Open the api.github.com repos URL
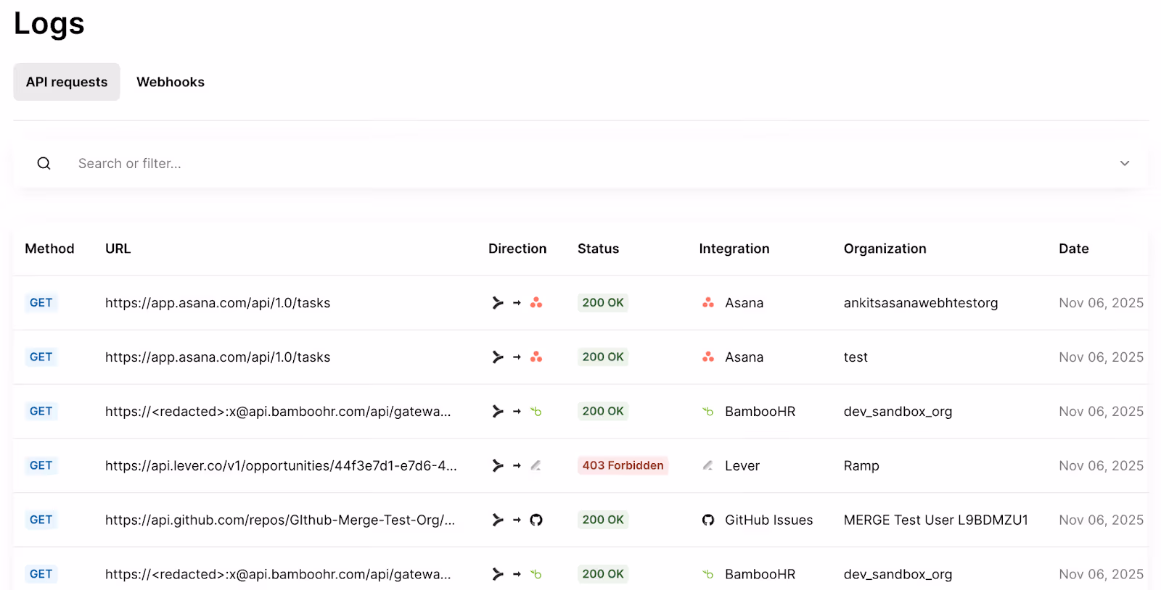The width and height of the screenshot is (1161, 590). tap(280, 520)
